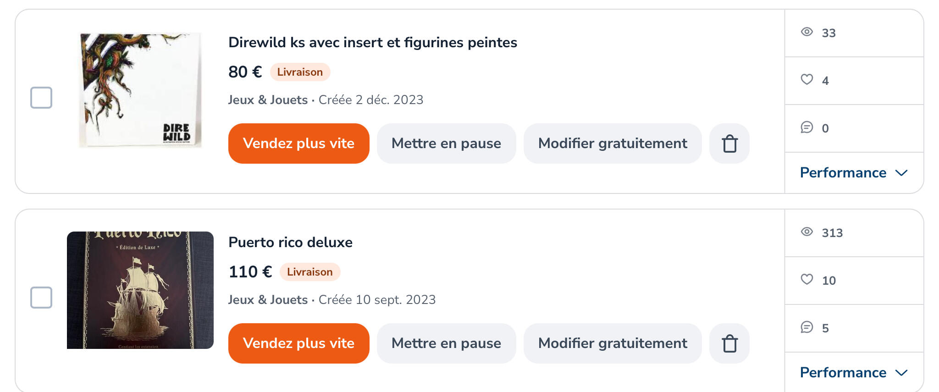Expand Performance for the Direwild listing
Viewport: 939px width, 392px height.
point(854,173)
